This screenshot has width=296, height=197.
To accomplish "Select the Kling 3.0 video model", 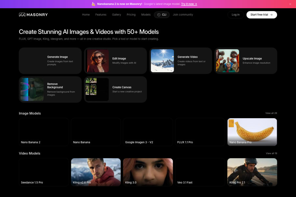I will [148, 172].
